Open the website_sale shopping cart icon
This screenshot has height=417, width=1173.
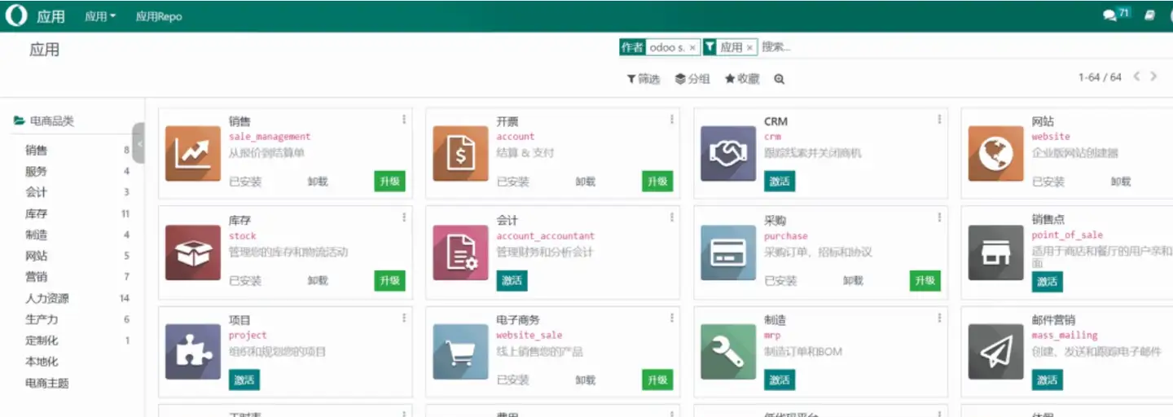pyautogui.click(x=460, y=352)
